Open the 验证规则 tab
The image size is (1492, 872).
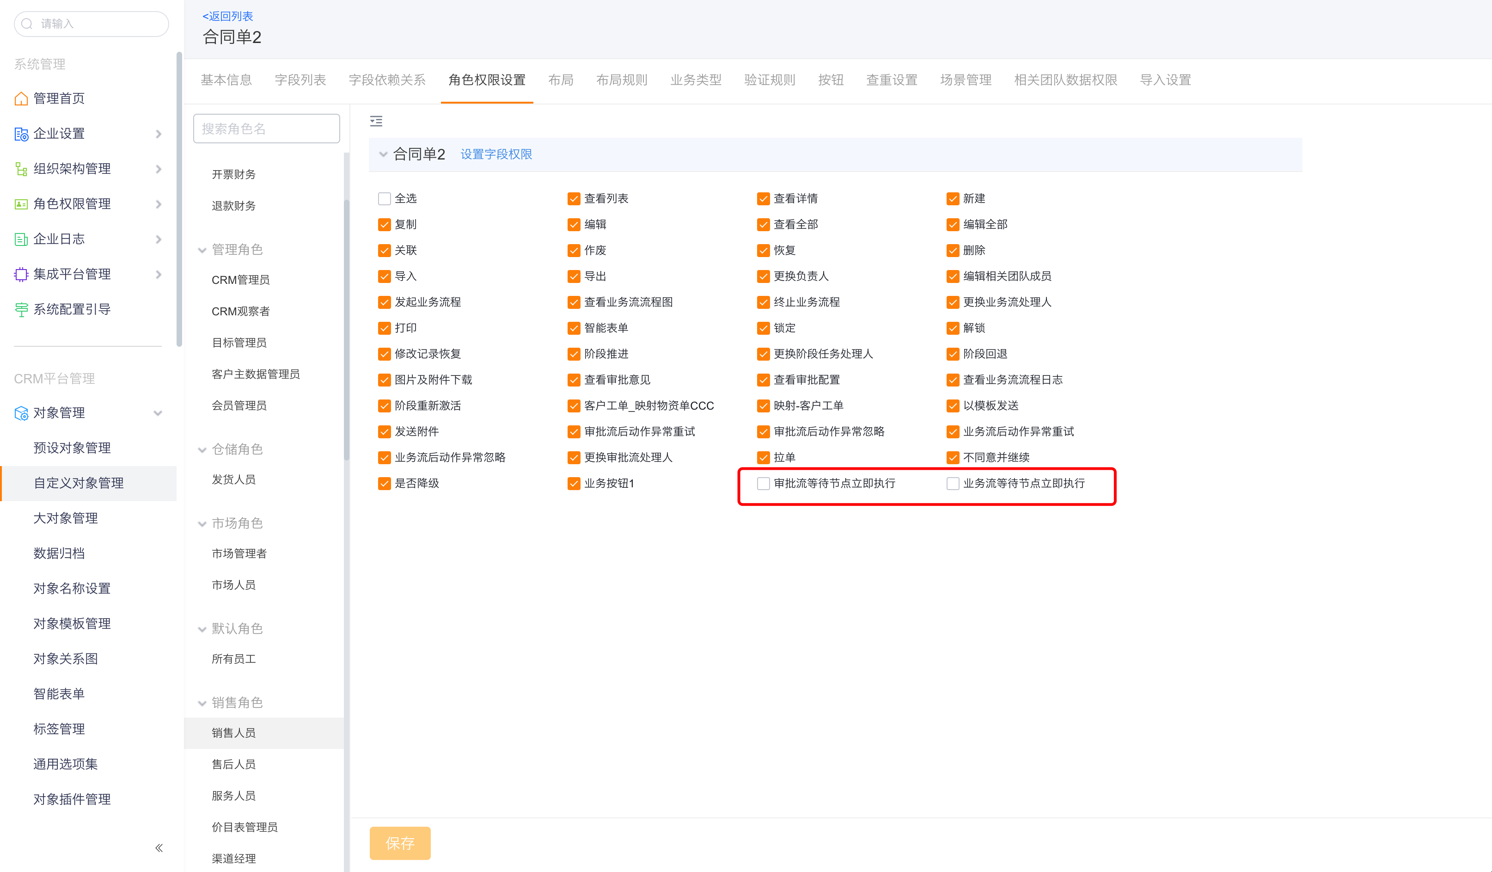(x=769, y=80)
